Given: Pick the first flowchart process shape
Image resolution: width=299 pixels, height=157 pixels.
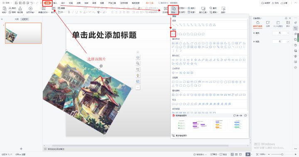Looking at the screenshot, I should [x=173, y=82].
